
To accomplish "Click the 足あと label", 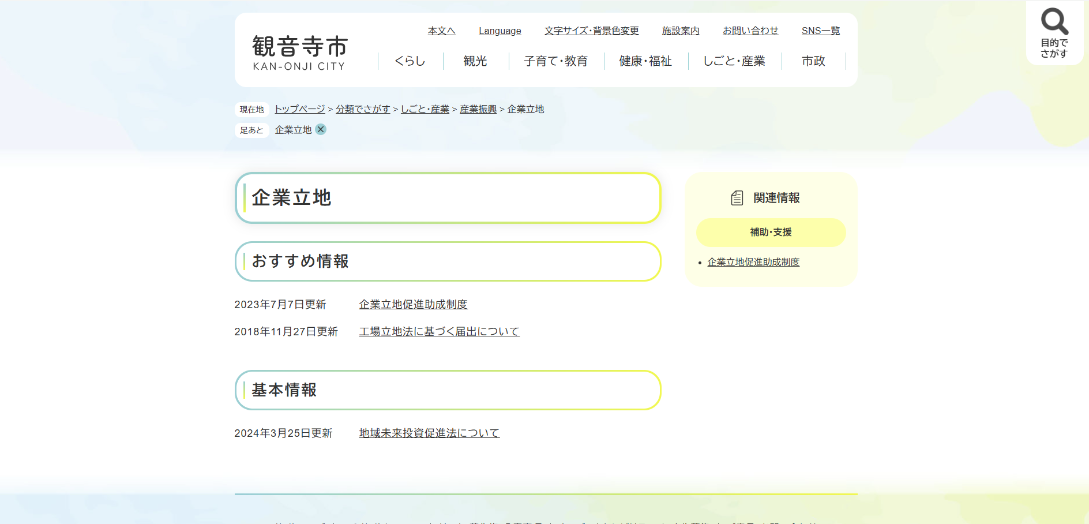I will tap(251, 130).
